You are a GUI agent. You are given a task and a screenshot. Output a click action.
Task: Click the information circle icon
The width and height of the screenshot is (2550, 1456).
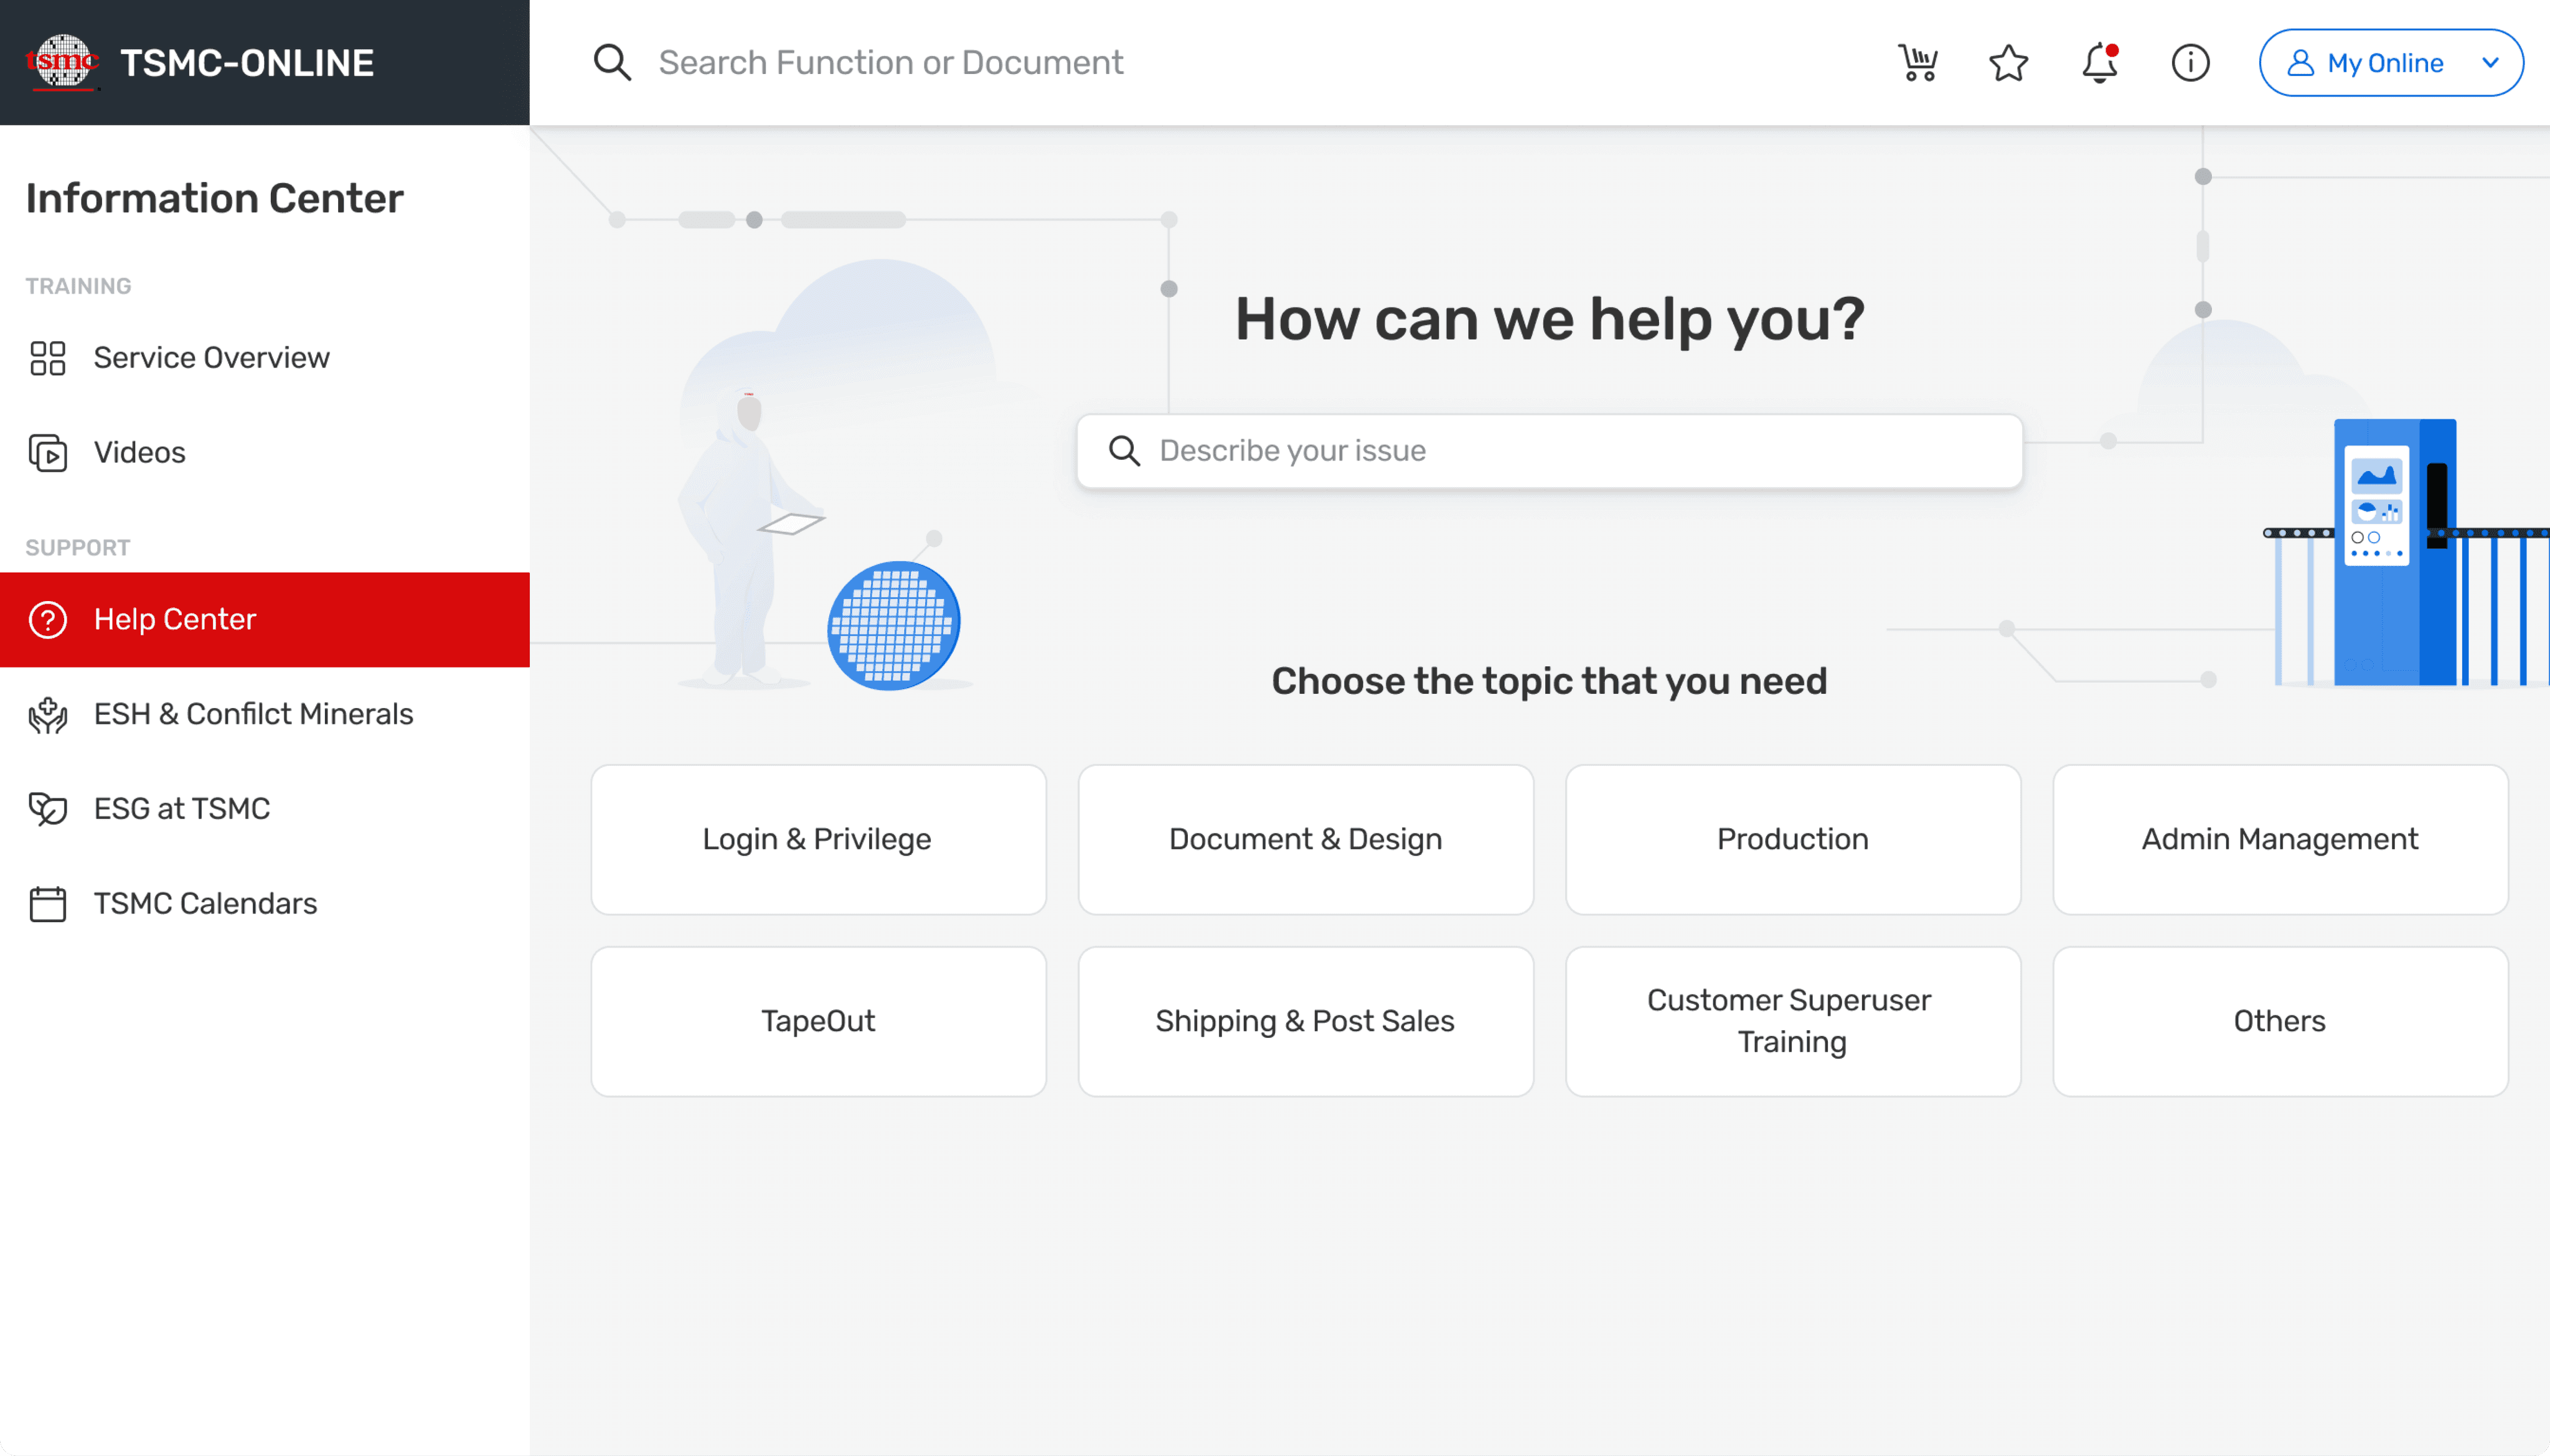(2190, 63)
